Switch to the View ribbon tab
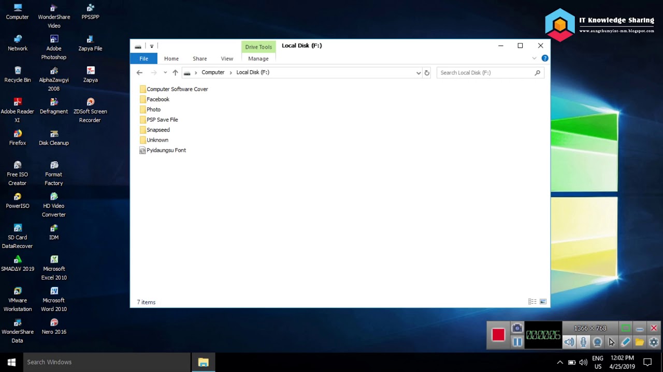Screen dimensions: 663x372 point(227,58)
